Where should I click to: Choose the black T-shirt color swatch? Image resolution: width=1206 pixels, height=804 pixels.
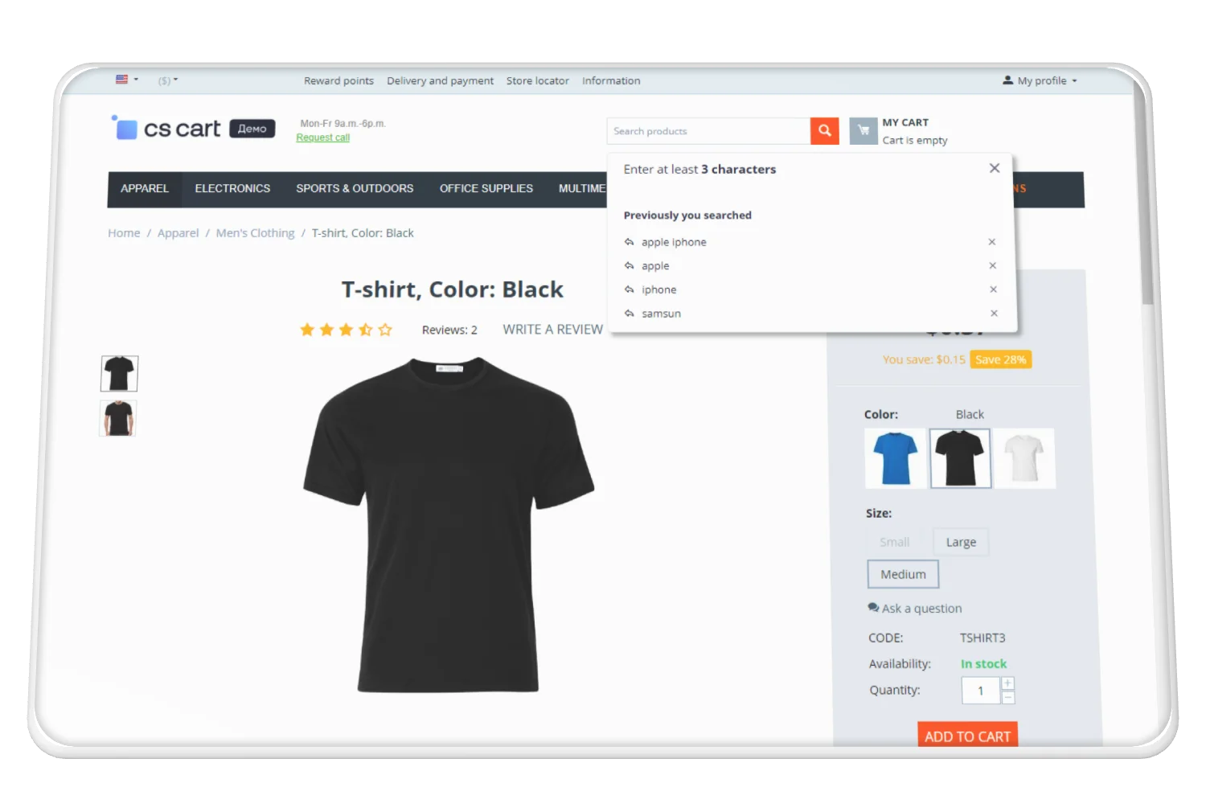pyautogui.click(x=960, y=458)
